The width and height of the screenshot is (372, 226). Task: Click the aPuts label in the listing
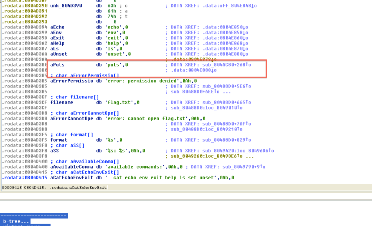tap(57, 65)
